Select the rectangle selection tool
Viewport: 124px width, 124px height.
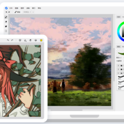[x=6, y=31]
